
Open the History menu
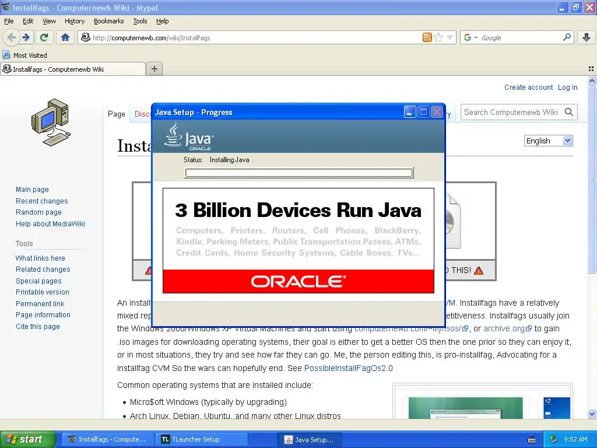click(74, 21)
